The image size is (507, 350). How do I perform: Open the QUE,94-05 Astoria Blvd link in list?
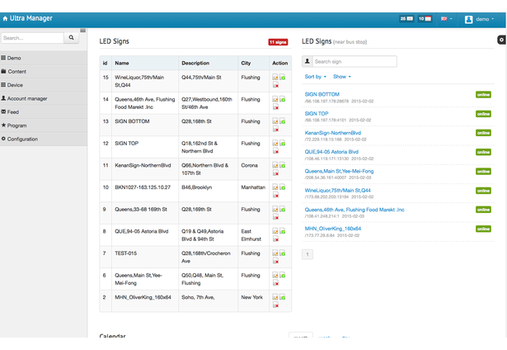[x=331, y=152]
